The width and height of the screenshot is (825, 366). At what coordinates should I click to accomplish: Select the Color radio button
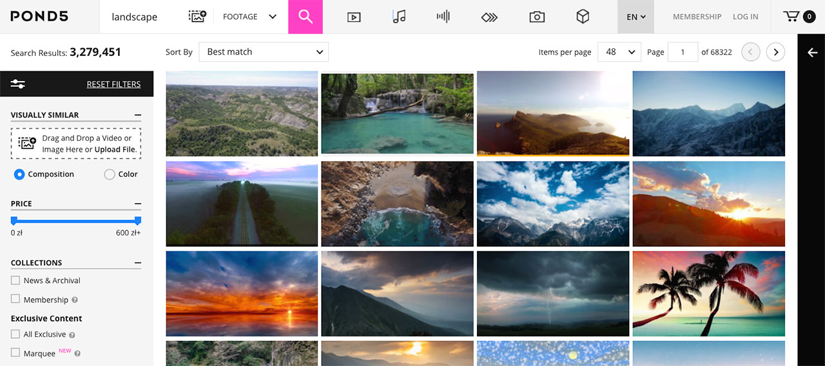point(110,174)
